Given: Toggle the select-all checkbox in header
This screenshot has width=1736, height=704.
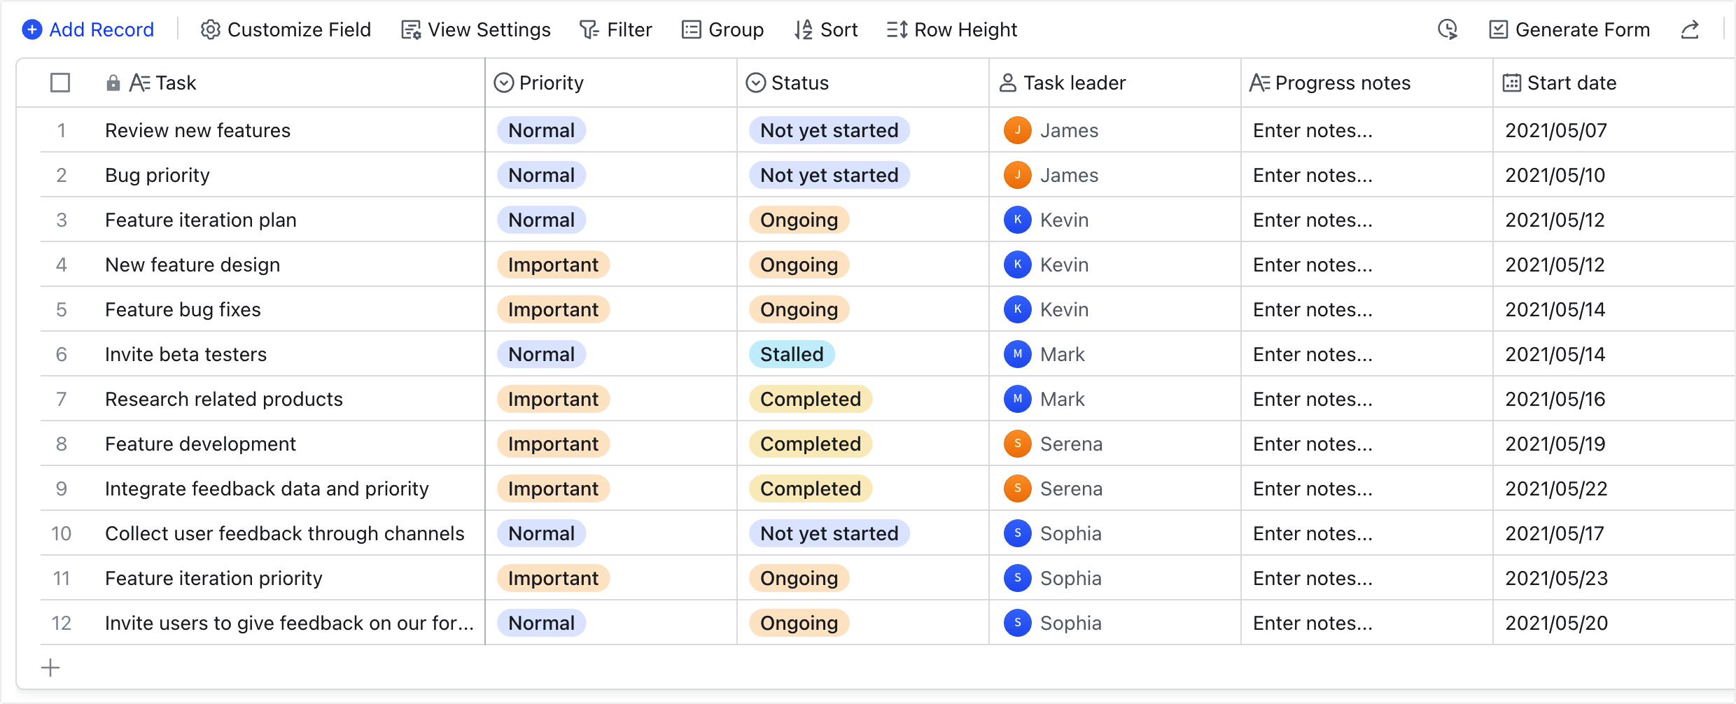Looking at the screenshot, I should [x=60, y=83].
